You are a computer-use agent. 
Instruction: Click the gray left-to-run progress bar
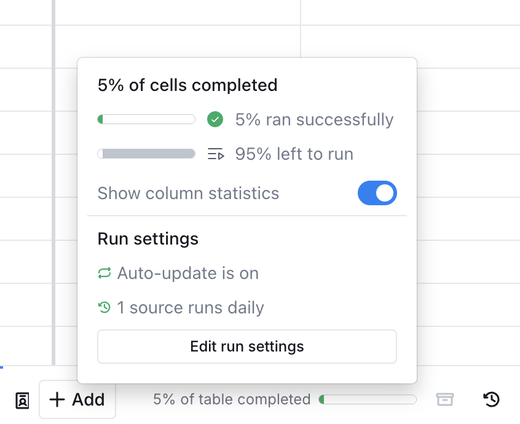click(x=146, y=154)
